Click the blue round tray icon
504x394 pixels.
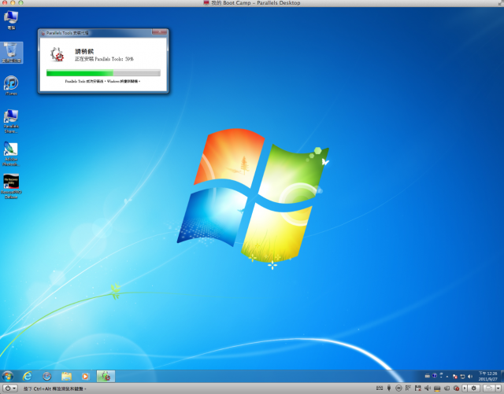[435, 376]
